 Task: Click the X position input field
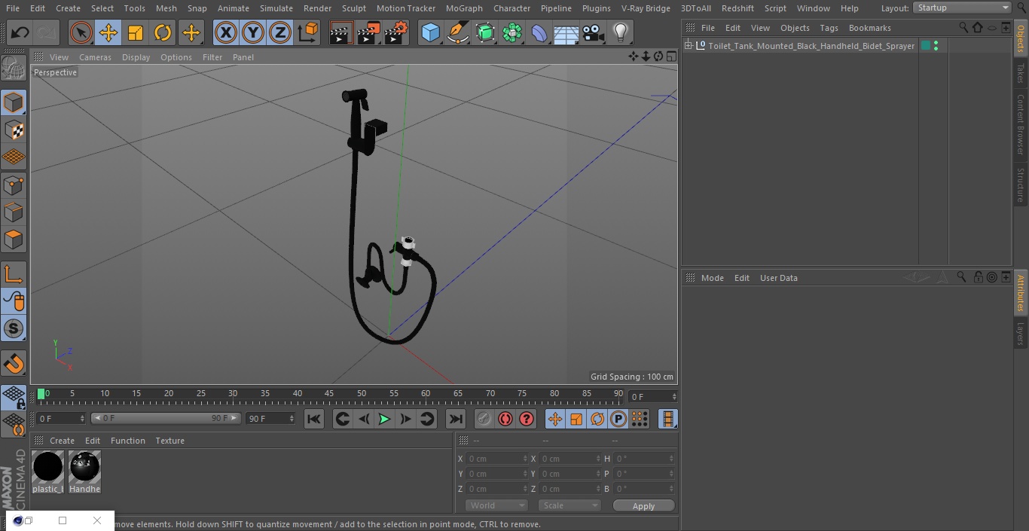coord(497,459)
